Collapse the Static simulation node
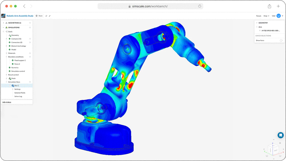The image size is (286, 161). tap(3, 31)
